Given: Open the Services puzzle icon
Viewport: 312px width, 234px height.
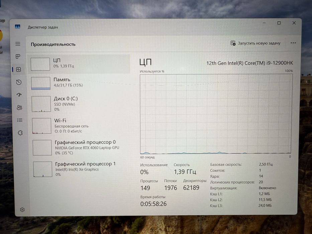Looking at the screenshot, I should (x=20, y=133).
